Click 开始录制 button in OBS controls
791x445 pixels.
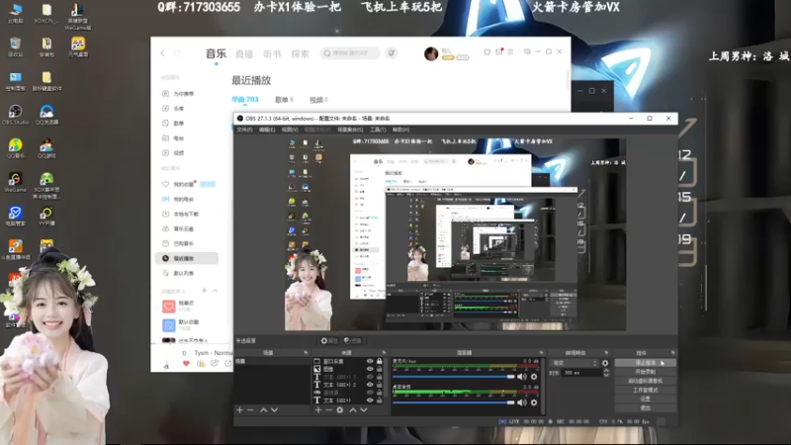point(646,372)
